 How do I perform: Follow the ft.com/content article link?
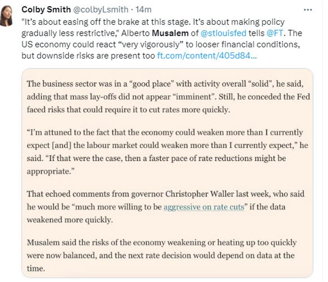207,56
